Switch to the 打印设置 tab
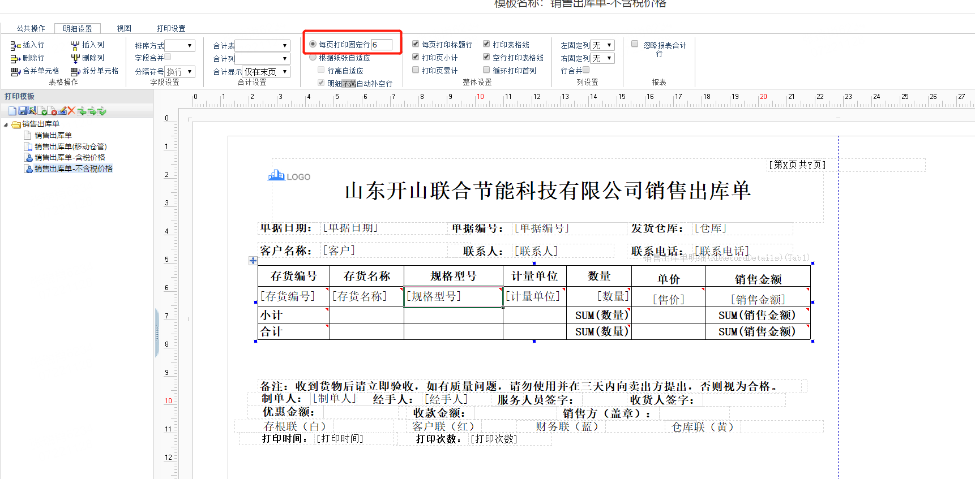Image resolution: width=975 pixels, height=479 pixels. 171,28
